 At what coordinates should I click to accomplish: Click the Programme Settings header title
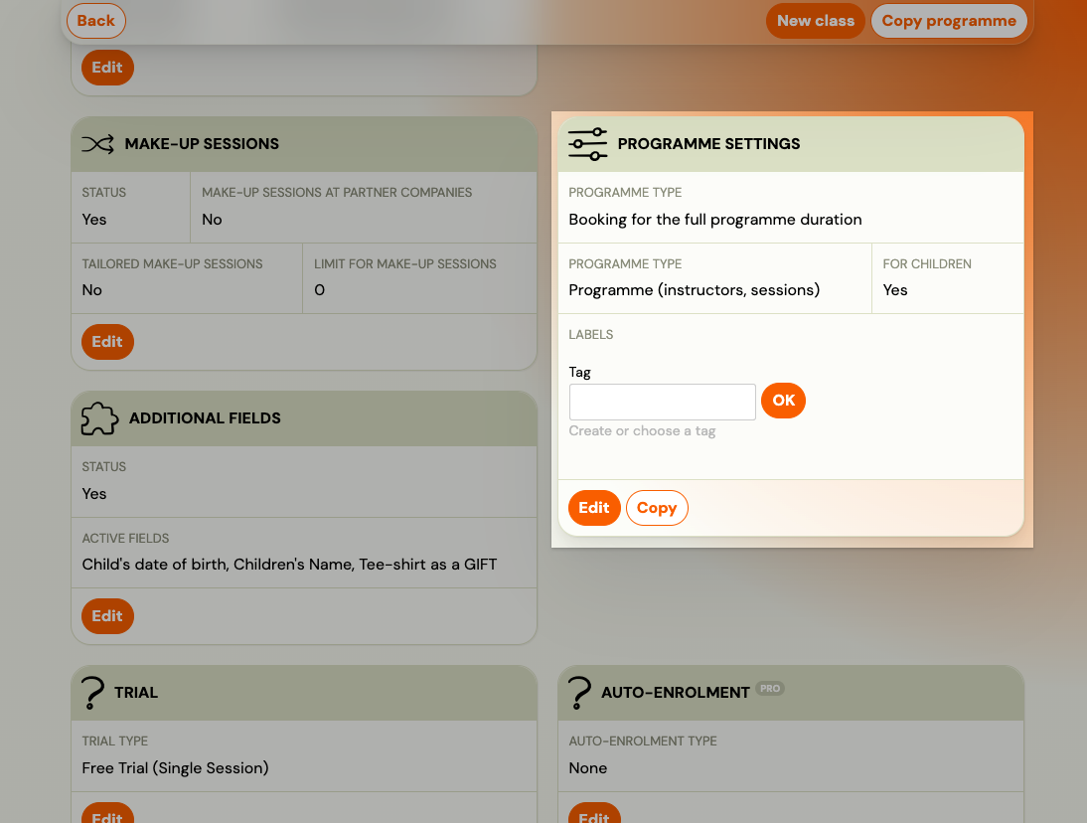708,144
